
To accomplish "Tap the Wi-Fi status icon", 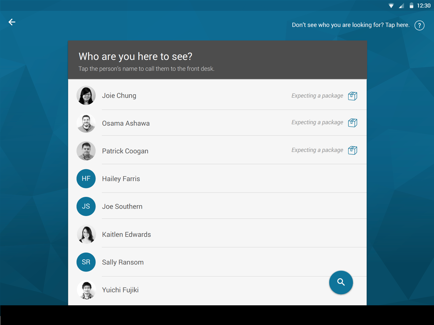I will click(391, 6).
